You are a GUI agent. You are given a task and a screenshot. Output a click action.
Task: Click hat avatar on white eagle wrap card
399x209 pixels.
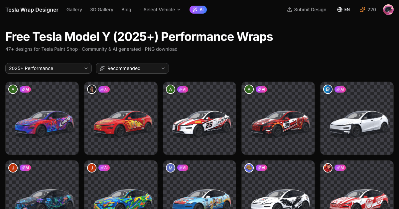(x=249, y=168)
